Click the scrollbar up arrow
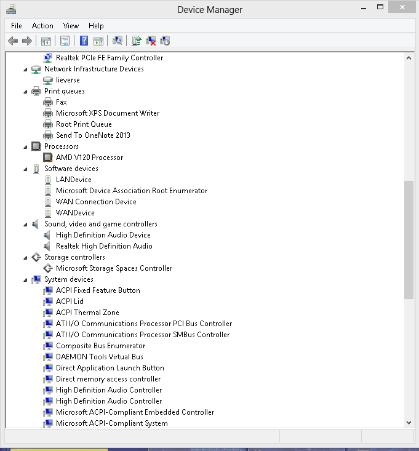This screenshot has width=419, height=451. coord(409,58)
